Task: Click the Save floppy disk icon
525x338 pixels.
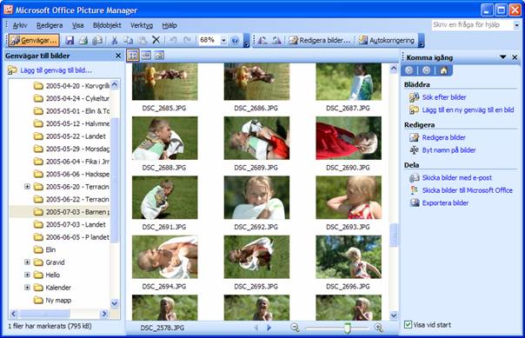Action: click(x=70, y=40)
